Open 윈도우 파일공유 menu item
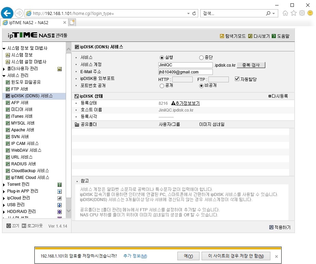The image size is (316, 264). (26, 82)
